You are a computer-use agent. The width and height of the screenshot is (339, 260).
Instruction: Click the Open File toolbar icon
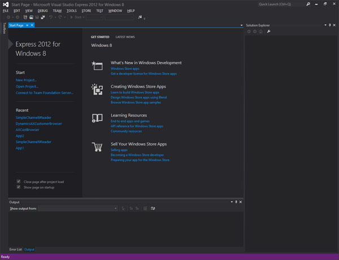pos(31,17)
